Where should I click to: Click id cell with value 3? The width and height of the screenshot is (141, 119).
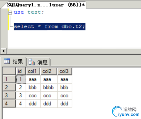point(21,95)
